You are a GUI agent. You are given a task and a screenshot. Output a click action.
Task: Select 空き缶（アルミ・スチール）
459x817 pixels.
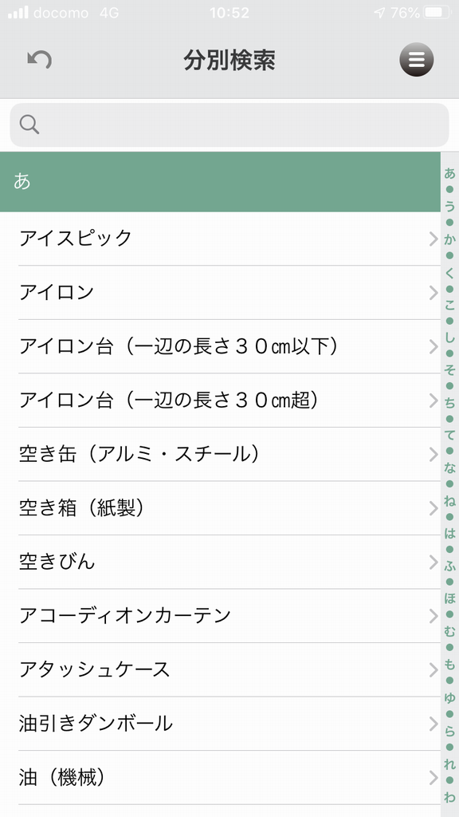tap(220, 454)
